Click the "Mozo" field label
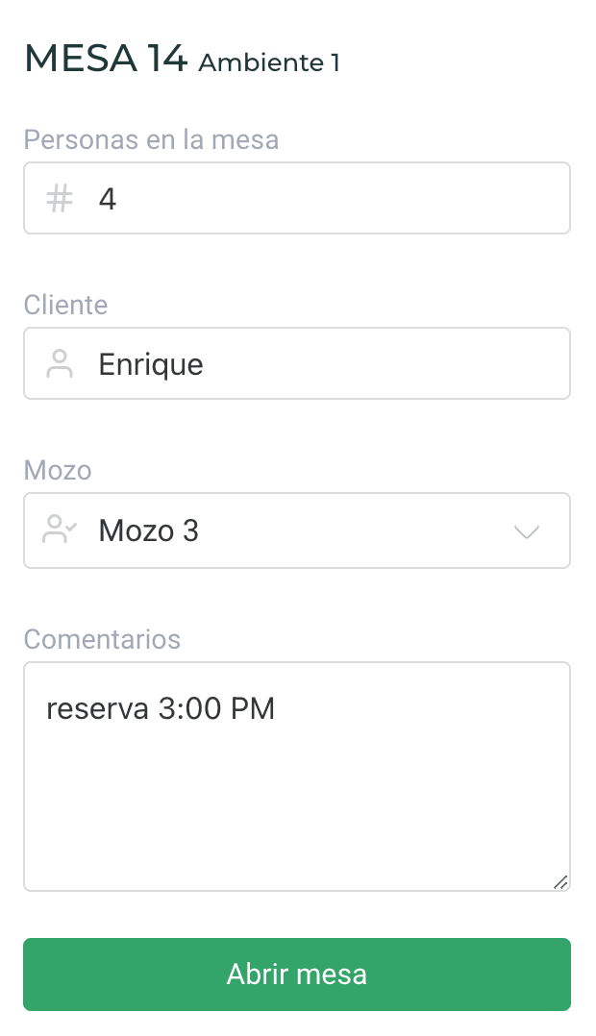 tap(58, 471)
